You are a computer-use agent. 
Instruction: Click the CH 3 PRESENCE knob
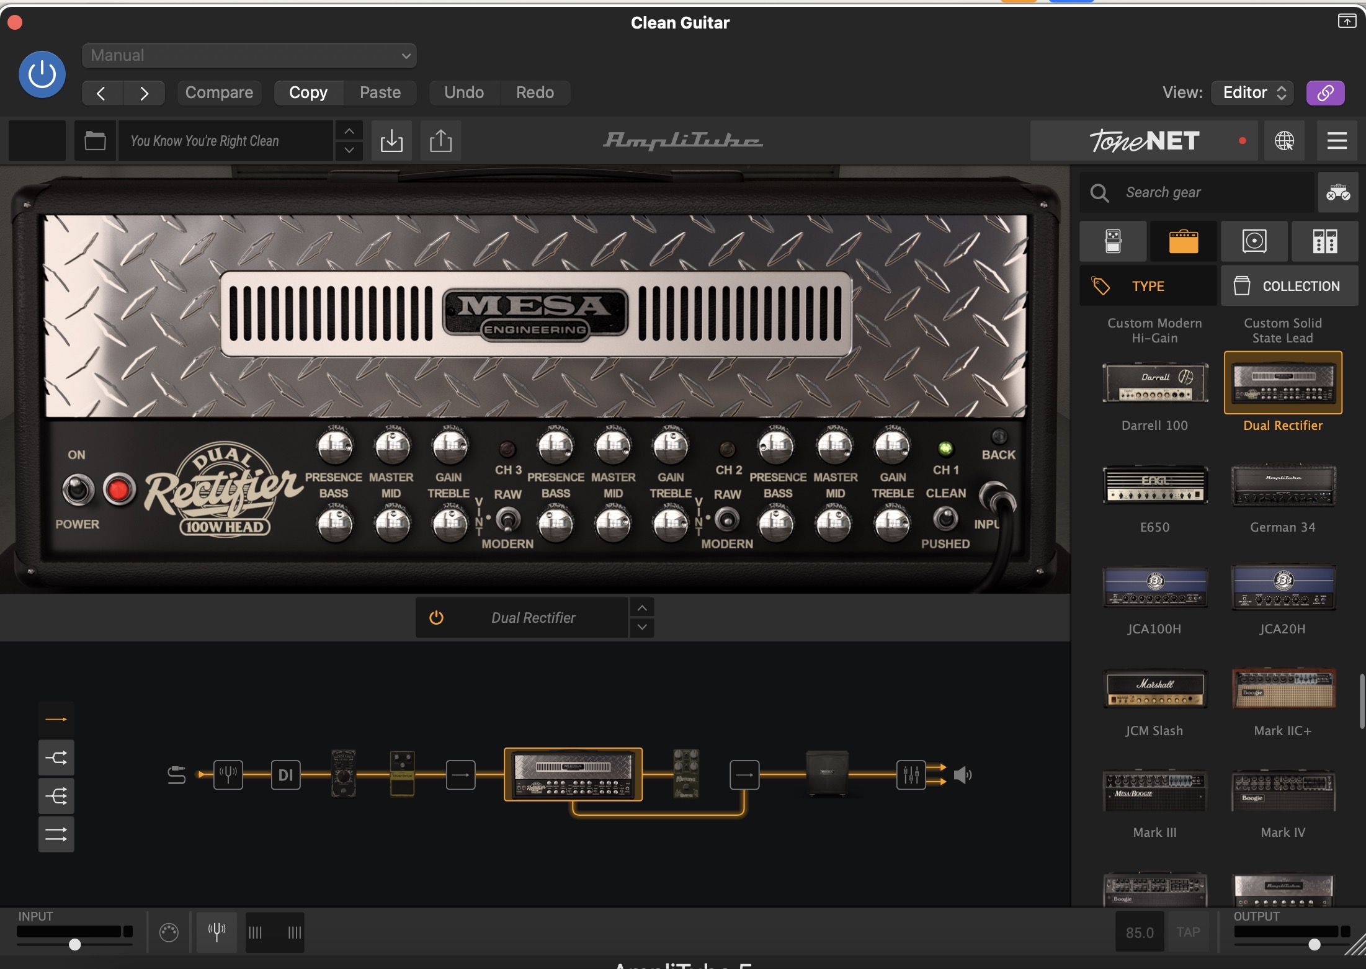[x=336, y=446]
